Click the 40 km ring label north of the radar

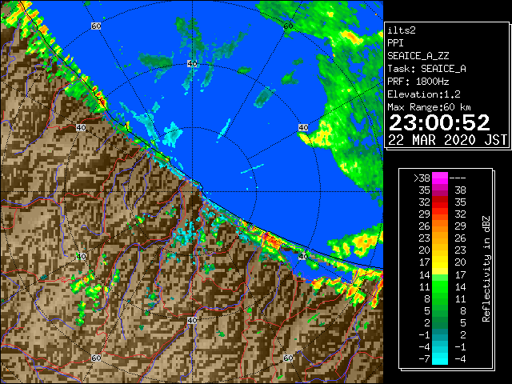(x=192, y=64)
